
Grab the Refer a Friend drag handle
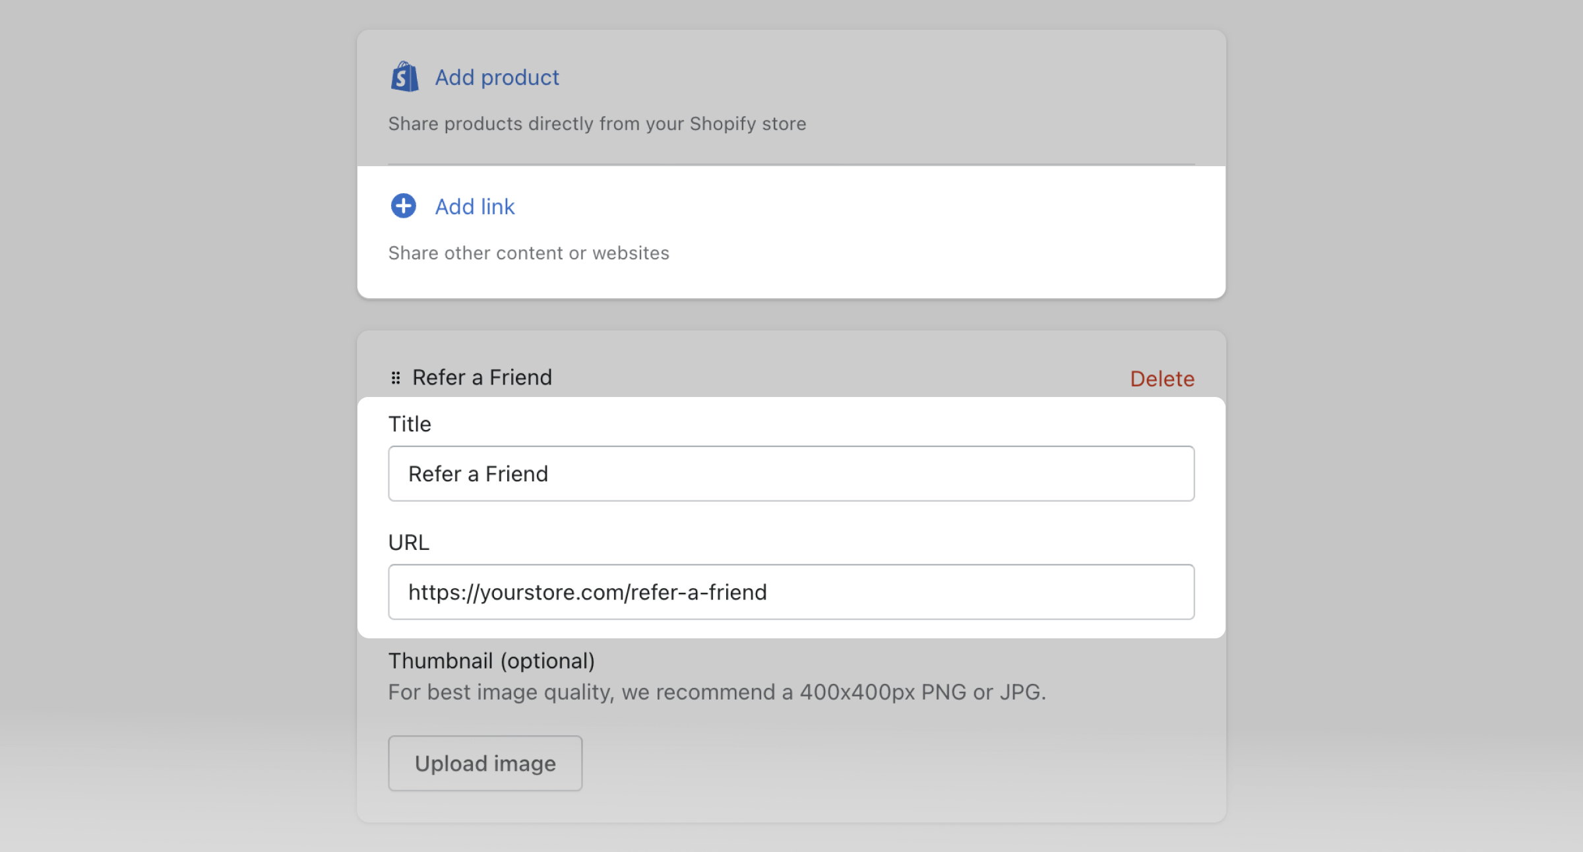pos(396,378)
